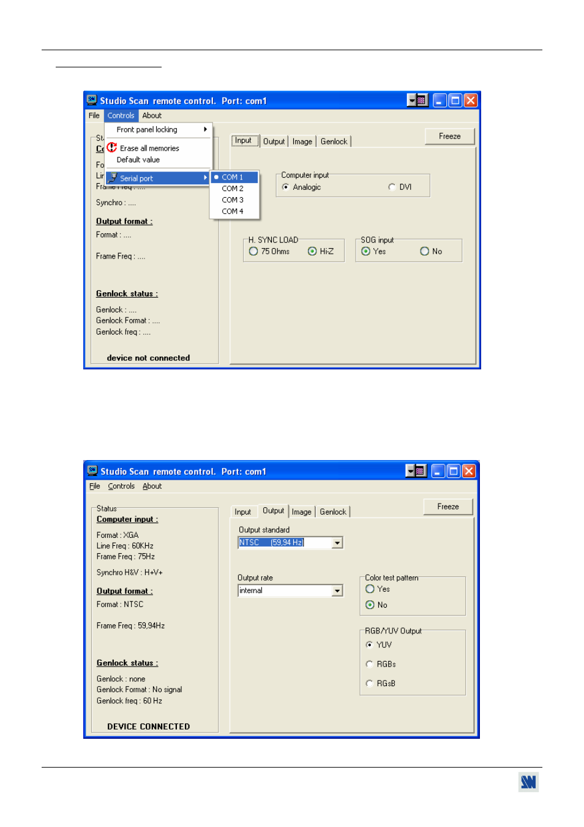Click 'Frame Freq : 75Hz' status line
Screen dimensions: 584x827
[125, 556]
